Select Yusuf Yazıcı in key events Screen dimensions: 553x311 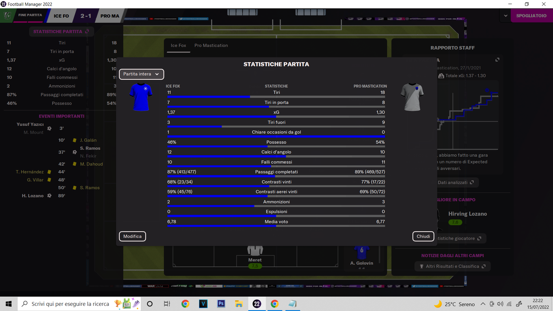[30, 124]
